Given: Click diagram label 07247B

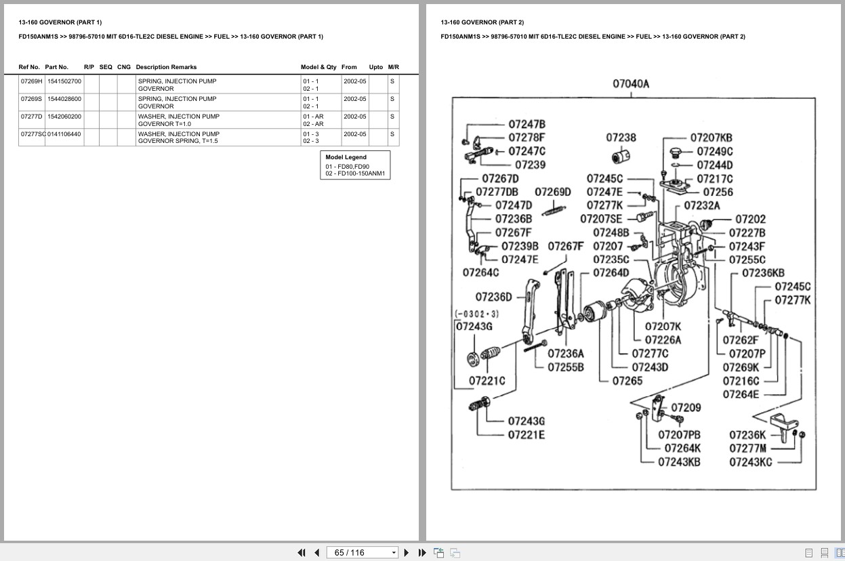Looking at the screenshot, I should 527,125.
